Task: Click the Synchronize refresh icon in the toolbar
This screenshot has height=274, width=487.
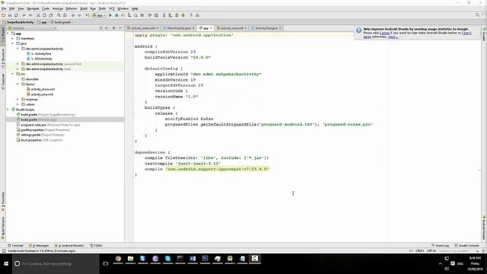Action: tap(16, 15)
